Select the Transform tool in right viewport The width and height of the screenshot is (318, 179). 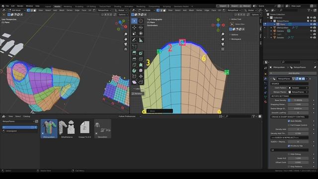141,33
